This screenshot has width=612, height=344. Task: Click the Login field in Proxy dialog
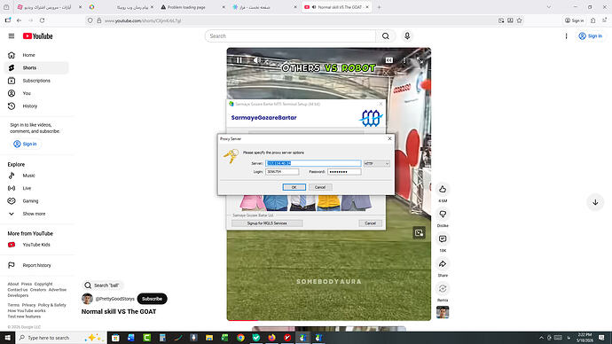tap(282, 172)
